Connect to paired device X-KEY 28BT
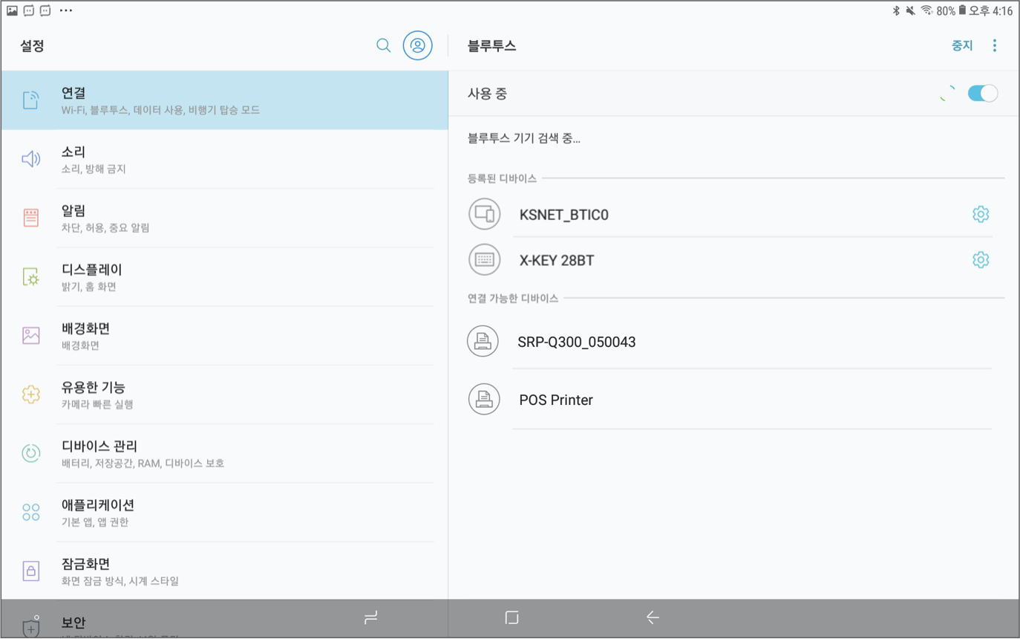This screenshot has height=639, width=1020. (x=557, y=260)
